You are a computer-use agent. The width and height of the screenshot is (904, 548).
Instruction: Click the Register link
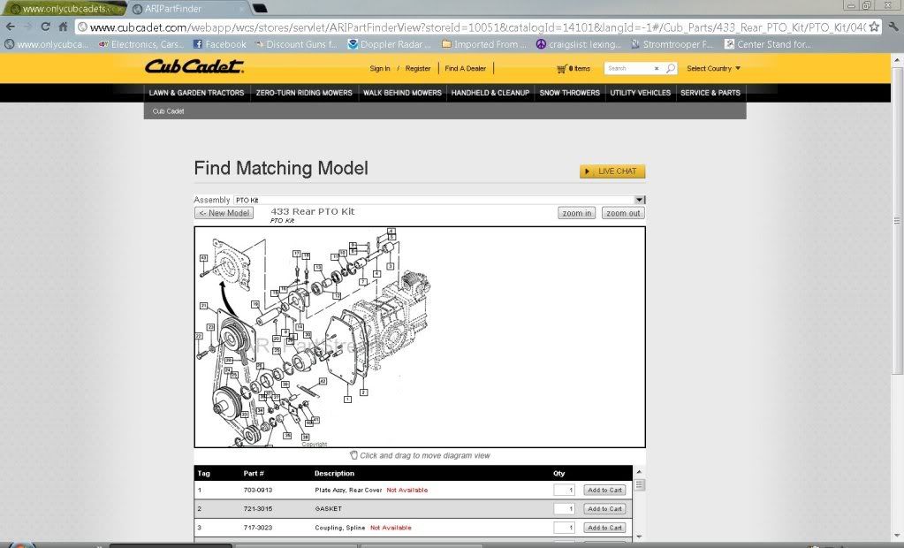[418, 68]
